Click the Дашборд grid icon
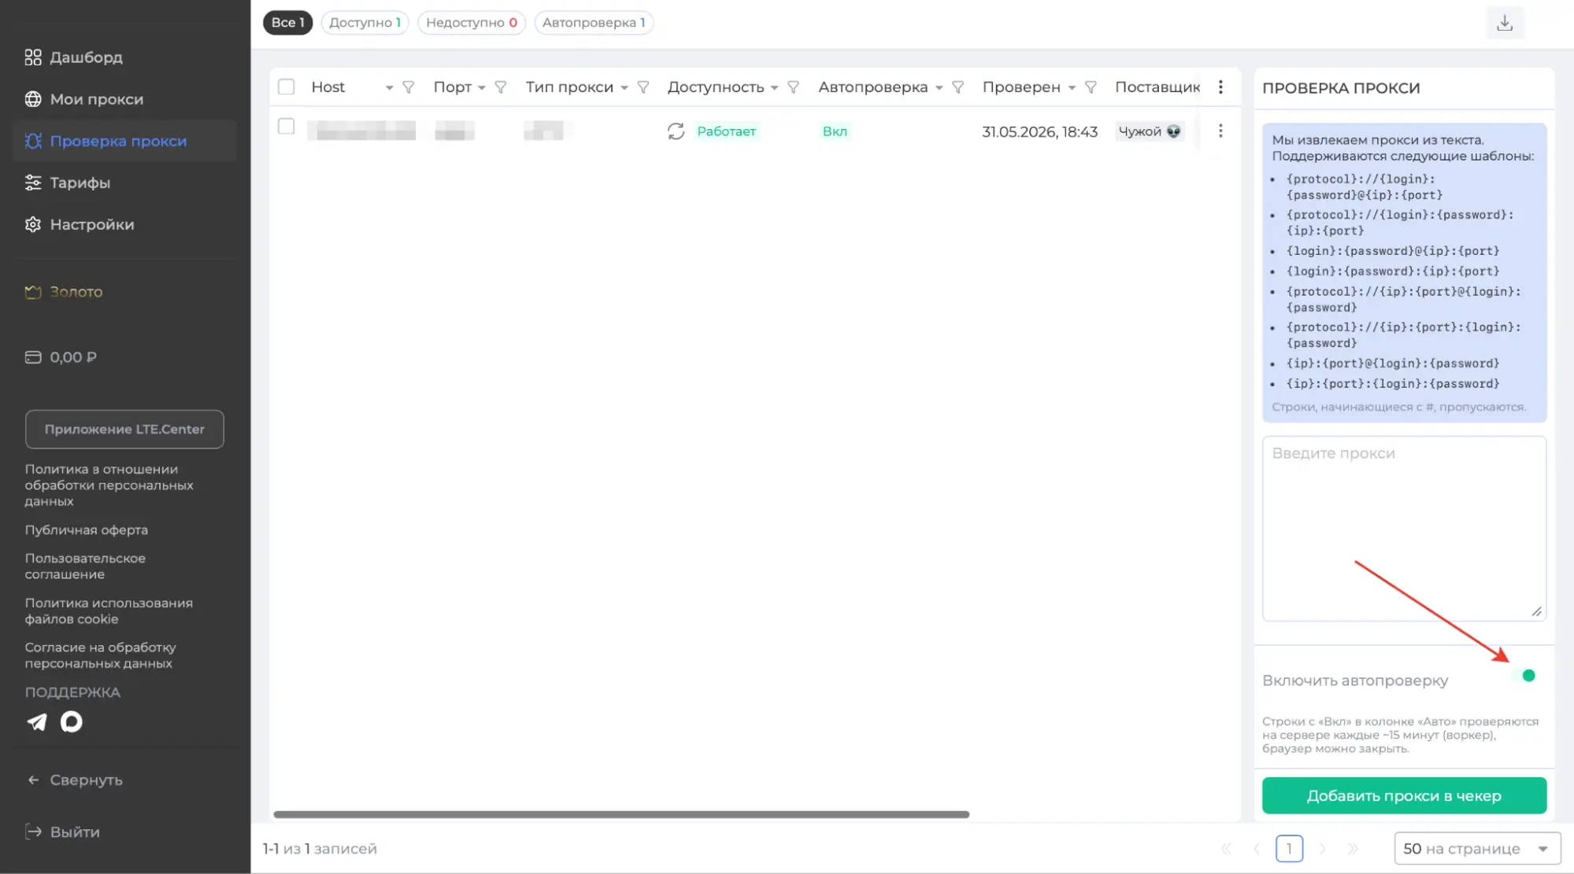 tap(33, 57)
